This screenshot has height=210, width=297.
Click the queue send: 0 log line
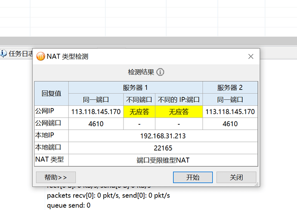(x=68, y=205)
